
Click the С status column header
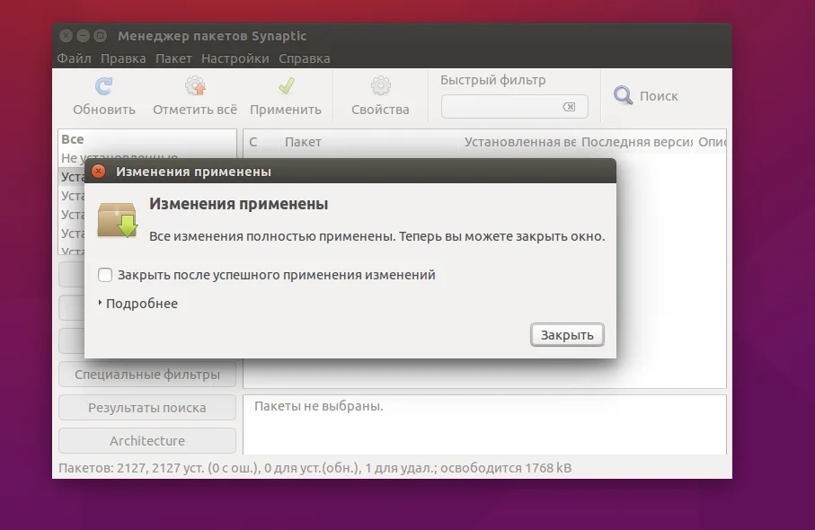(x=261, y=142)
